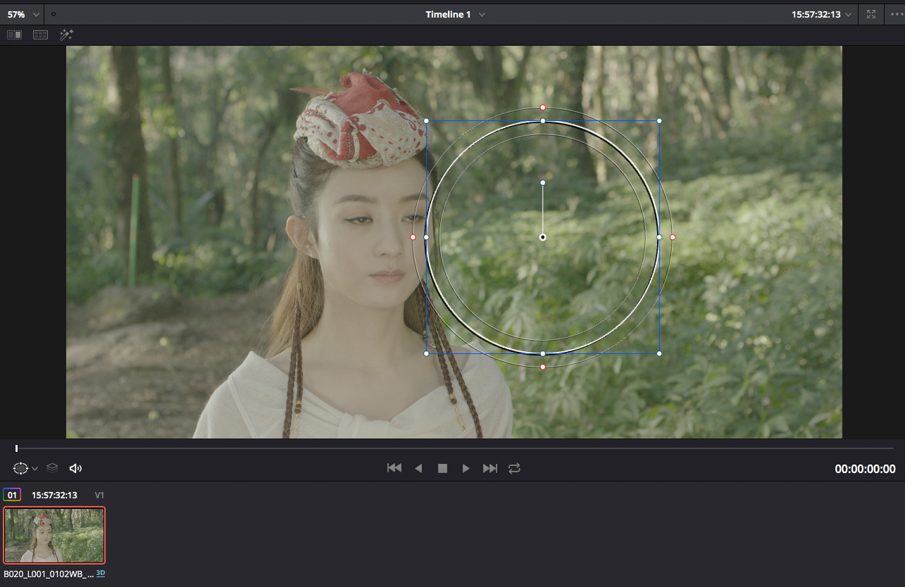
Task: Click the left white circle size handle
Action: [426, 238]
